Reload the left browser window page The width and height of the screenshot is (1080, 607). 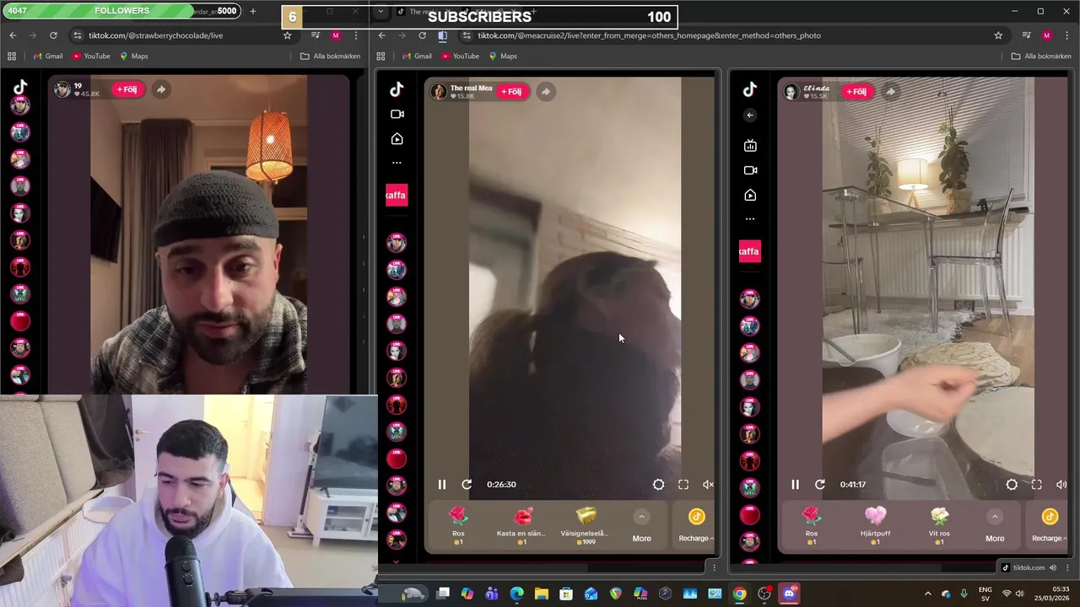(x=53, y=35)
